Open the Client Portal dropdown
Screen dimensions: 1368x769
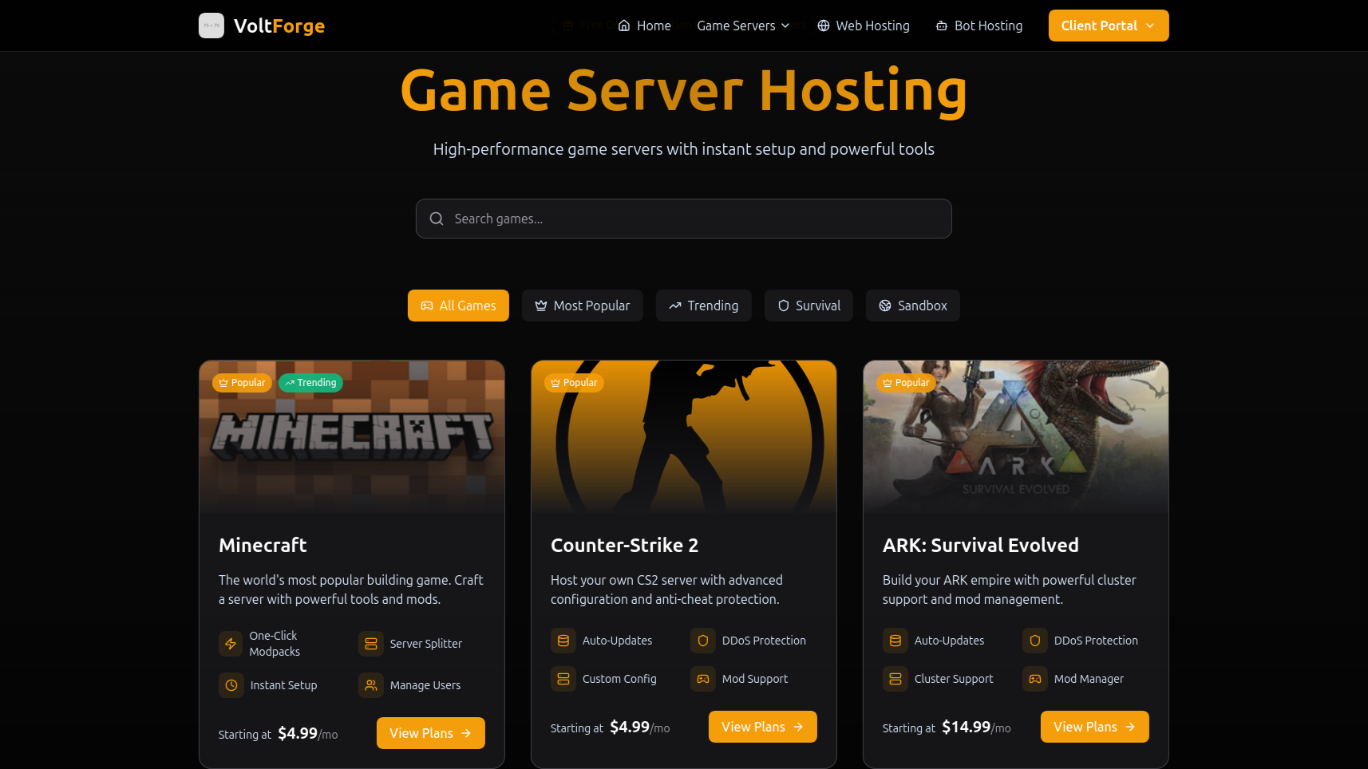coord(1108,26)
